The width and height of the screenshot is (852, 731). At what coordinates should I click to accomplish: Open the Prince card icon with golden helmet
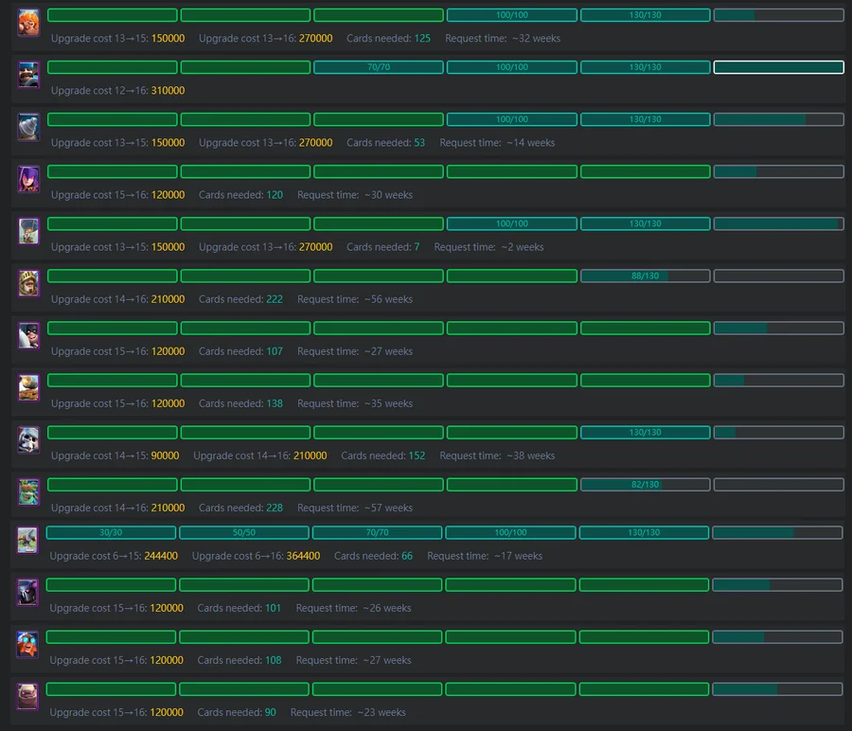[28, 283]
